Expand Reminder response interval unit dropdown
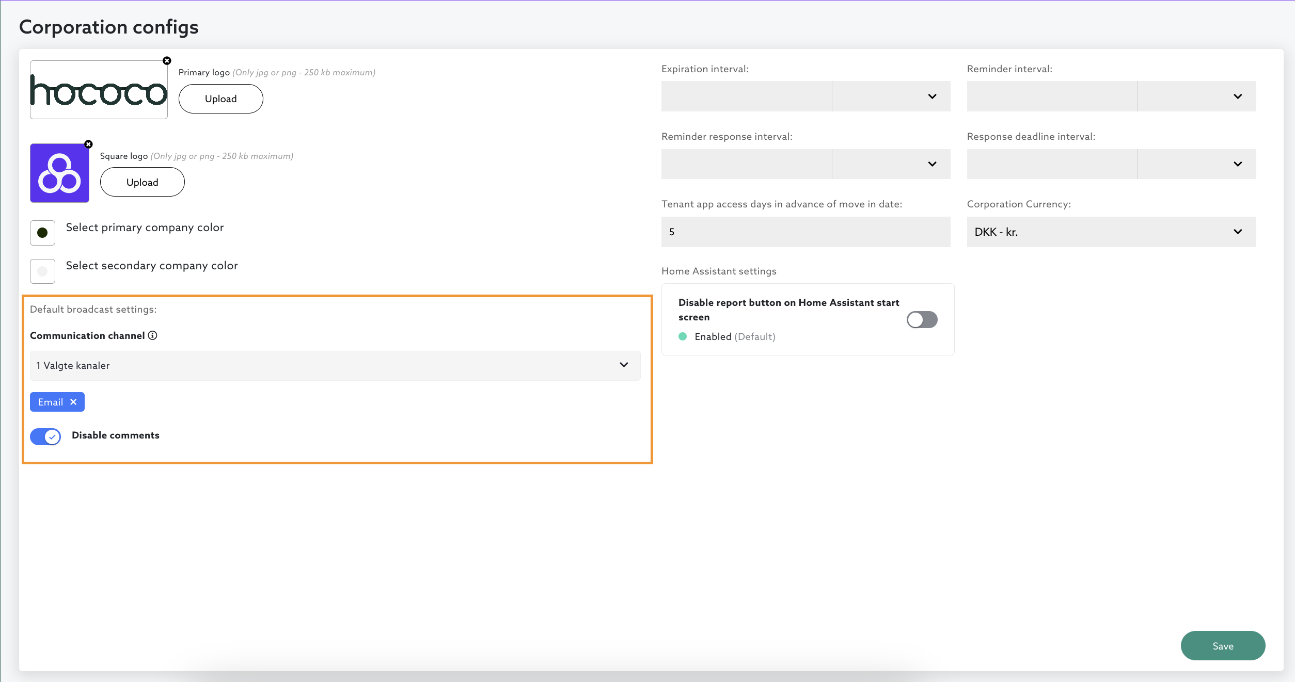Screen dimensions: 1295x682 pyautogui.click(x=891, y=164)
